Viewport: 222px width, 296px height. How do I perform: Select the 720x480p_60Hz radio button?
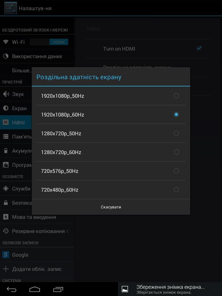(176, 190)
